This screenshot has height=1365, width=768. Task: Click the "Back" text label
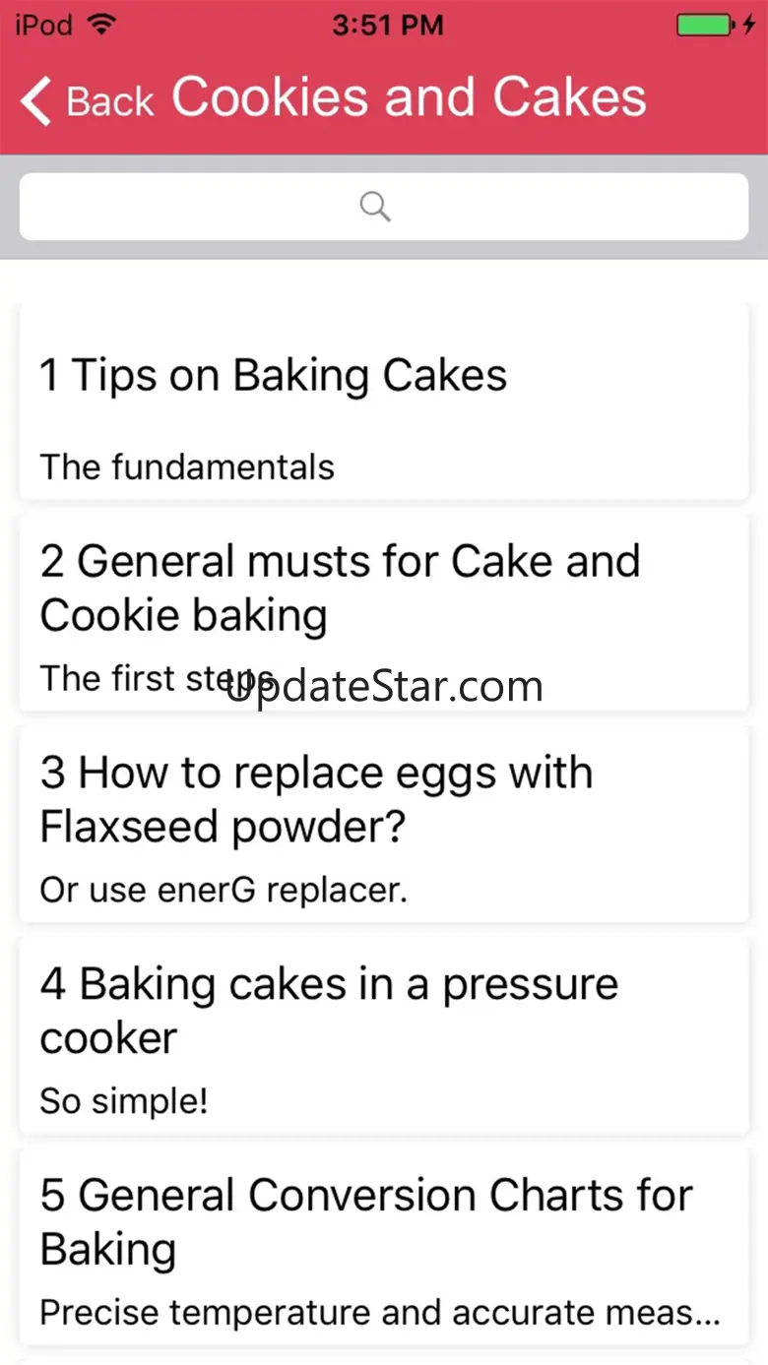click(110, 102)
